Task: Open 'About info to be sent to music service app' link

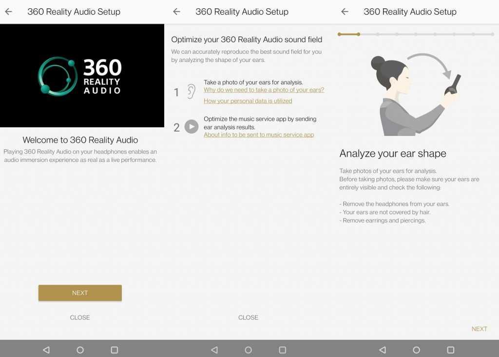Action: pos(259,135)
